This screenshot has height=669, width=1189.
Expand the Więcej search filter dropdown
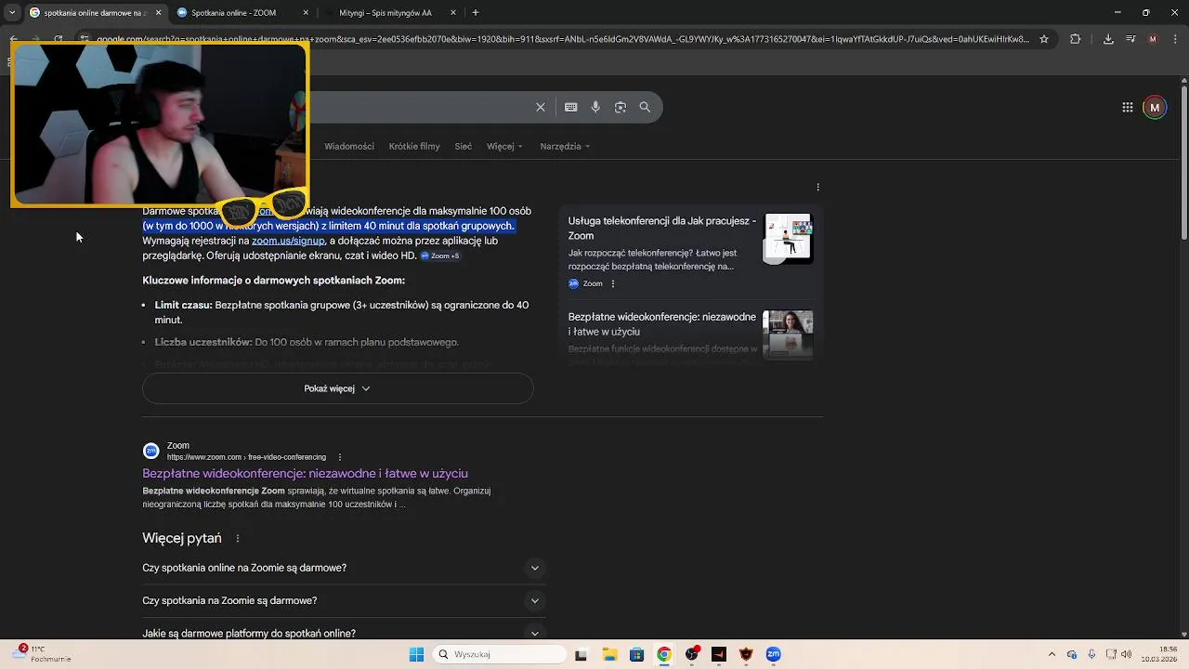(x=504, y=146)
